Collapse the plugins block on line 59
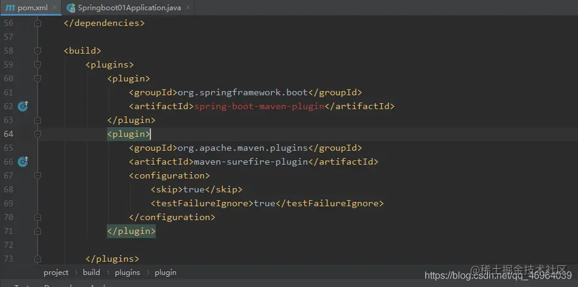 pyautogui.click(x=37, y=65)
